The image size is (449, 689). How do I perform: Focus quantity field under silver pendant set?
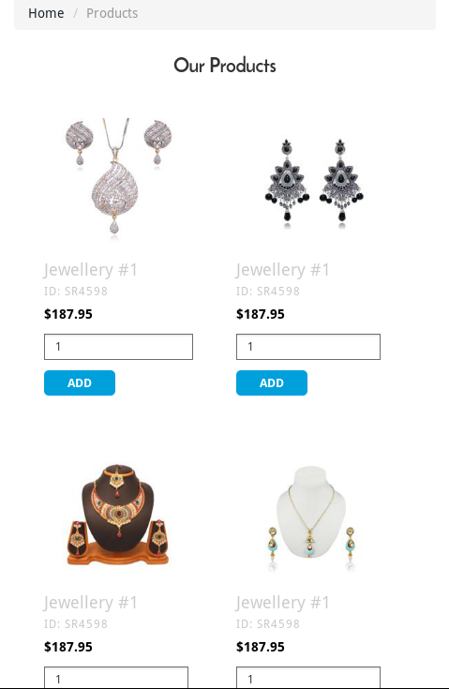click(x=118, y=347)
